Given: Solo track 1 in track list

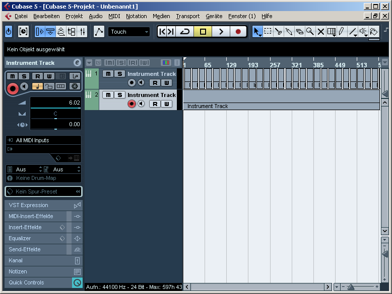Looking at the screenshot, I should [x=119, y=74].
